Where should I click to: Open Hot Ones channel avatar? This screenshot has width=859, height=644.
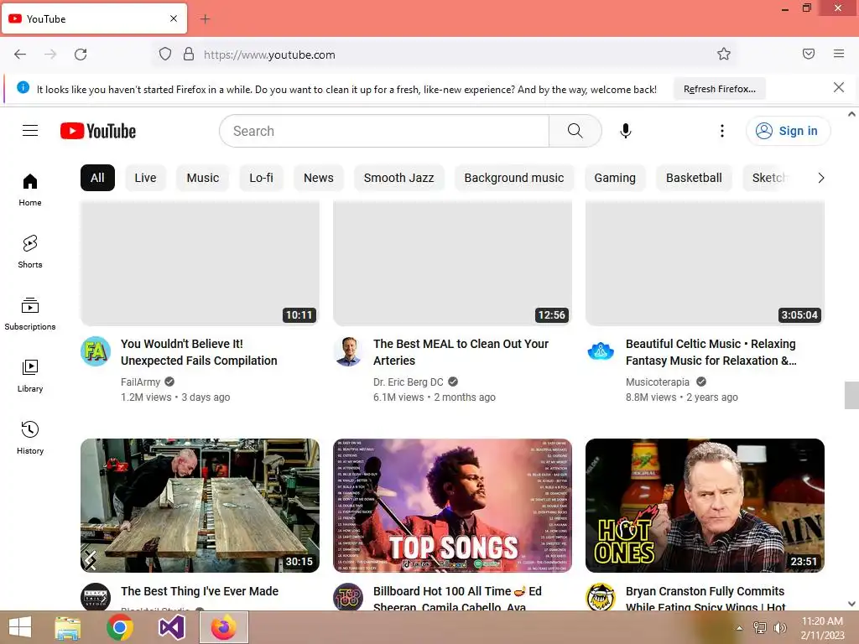[x=601, y=597]
